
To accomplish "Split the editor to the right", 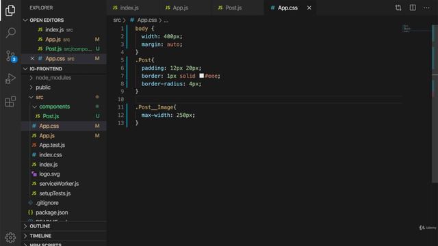I will [413, 8].
